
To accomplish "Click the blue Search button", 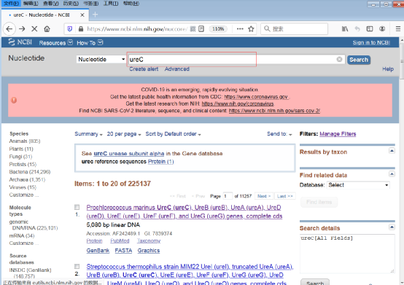I will (x=359, y=60).
